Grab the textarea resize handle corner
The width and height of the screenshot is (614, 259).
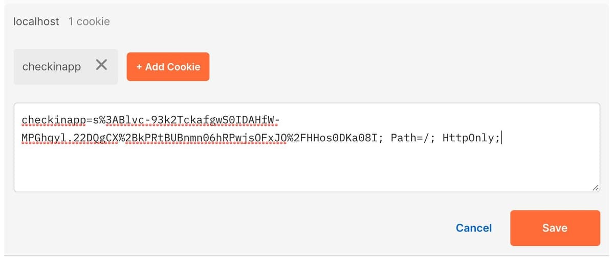pos(595,188)
